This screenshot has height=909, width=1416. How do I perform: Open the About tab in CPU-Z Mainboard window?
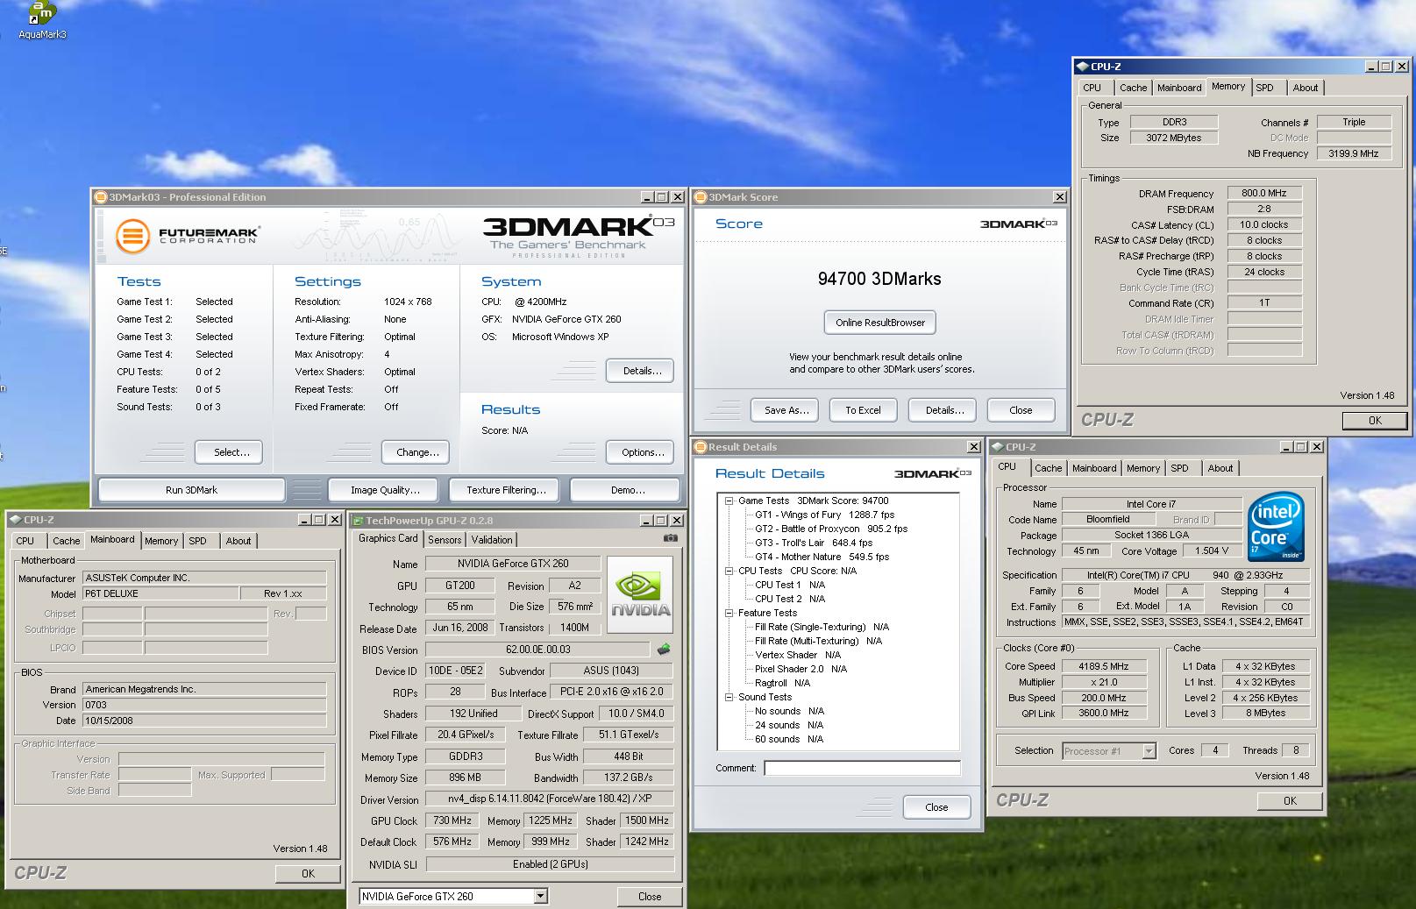238,541
